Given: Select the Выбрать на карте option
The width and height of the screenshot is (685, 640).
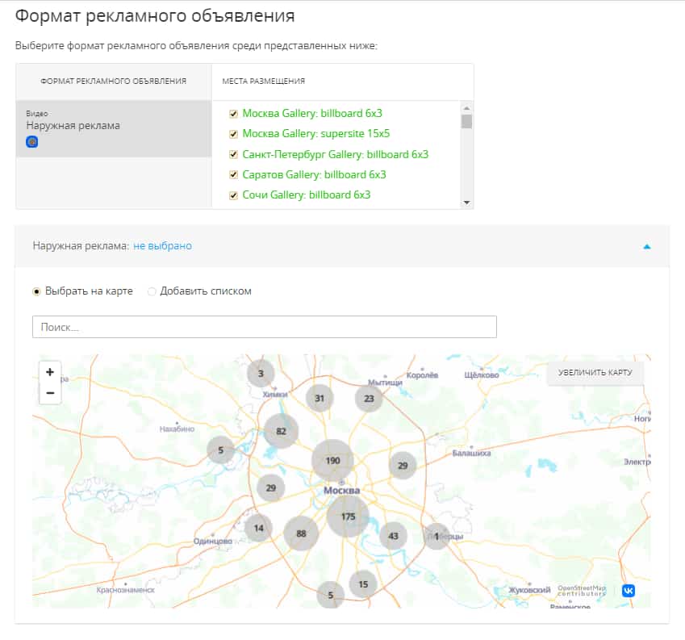Looking at the screenshot, I should (x=36, y=291).
